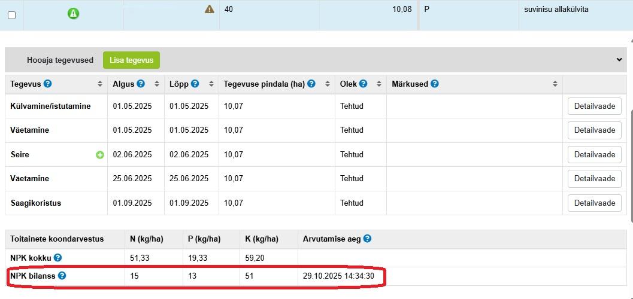Click help icon beside Tegevuse pindala header
This screenshot has height=299, width=633.
click(311, 84)
